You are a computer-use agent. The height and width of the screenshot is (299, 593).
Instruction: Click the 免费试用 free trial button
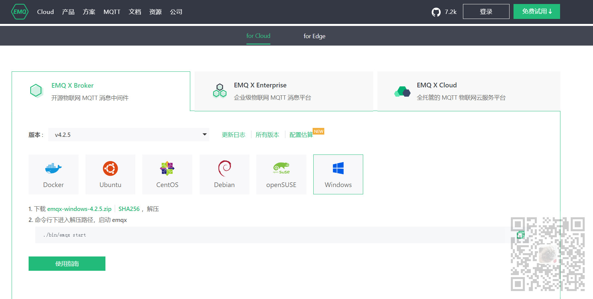[536, 12]
